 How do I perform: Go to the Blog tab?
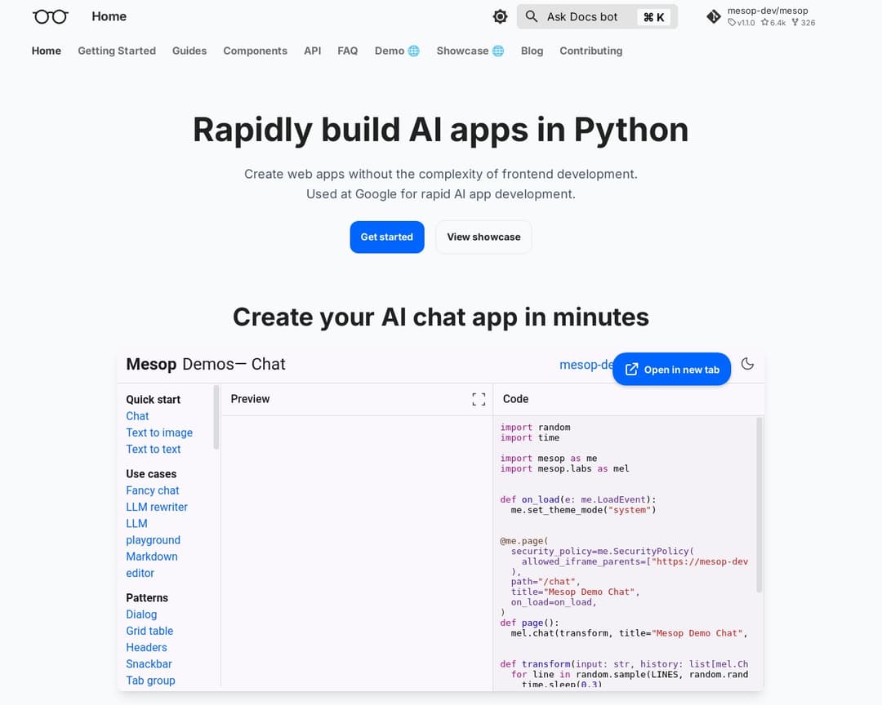pyautogui.click(x=532, y=51)
